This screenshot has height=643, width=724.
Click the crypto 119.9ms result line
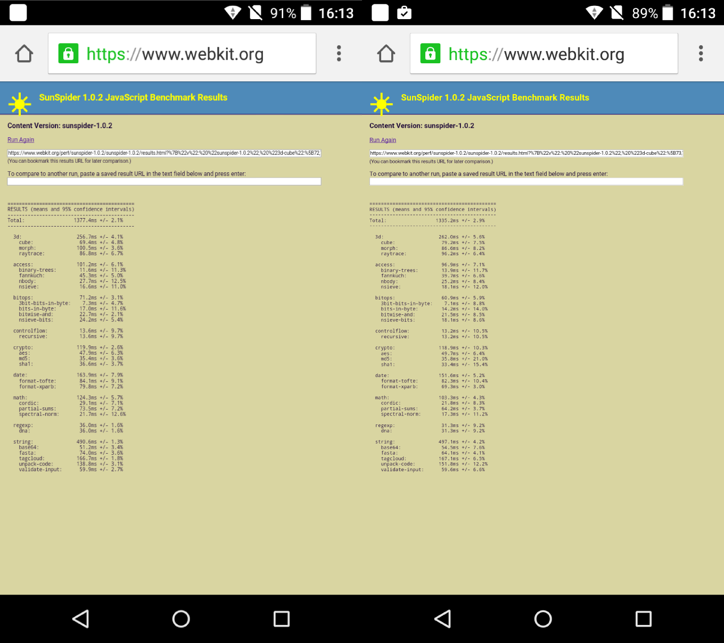click(x=68, y=347)
